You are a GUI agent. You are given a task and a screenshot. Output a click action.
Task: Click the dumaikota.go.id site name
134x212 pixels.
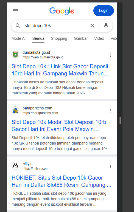tap(36, 52)
